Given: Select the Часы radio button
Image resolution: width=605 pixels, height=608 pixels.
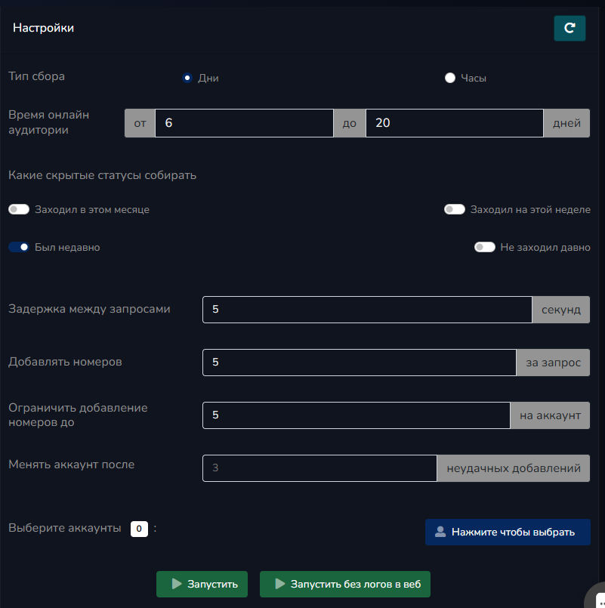Looking at the screenshot, I should 450,77.
